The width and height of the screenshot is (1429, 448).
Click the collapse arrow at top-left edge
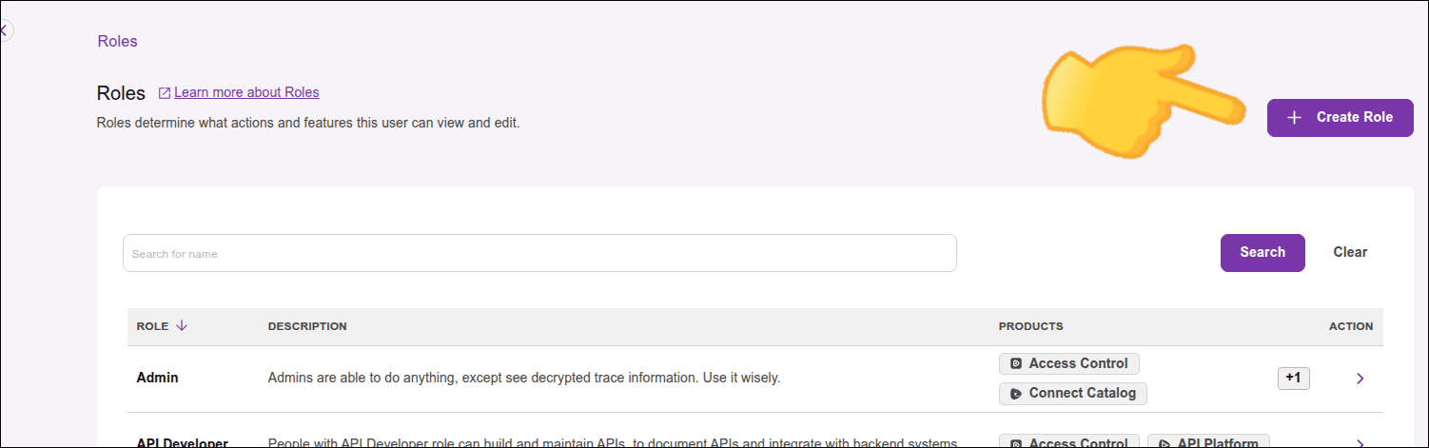point(4,30)
